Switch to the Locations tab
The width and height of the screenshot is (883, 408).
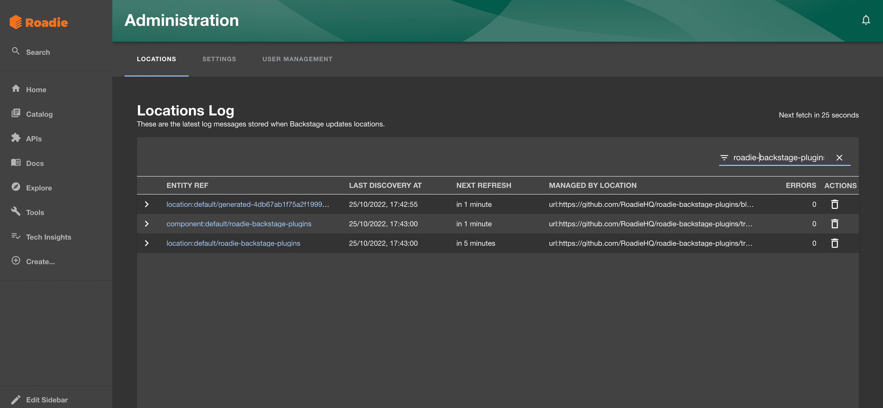(x=156, y=59)
